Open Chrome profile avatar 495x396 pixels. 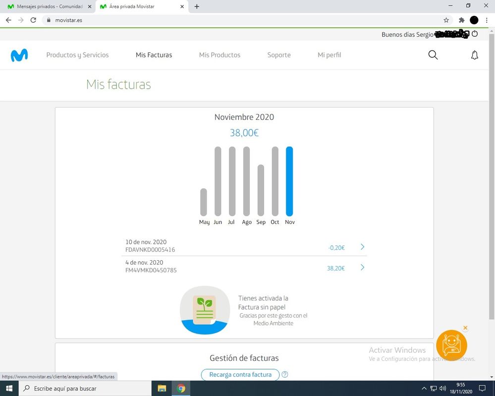[474, 20]
